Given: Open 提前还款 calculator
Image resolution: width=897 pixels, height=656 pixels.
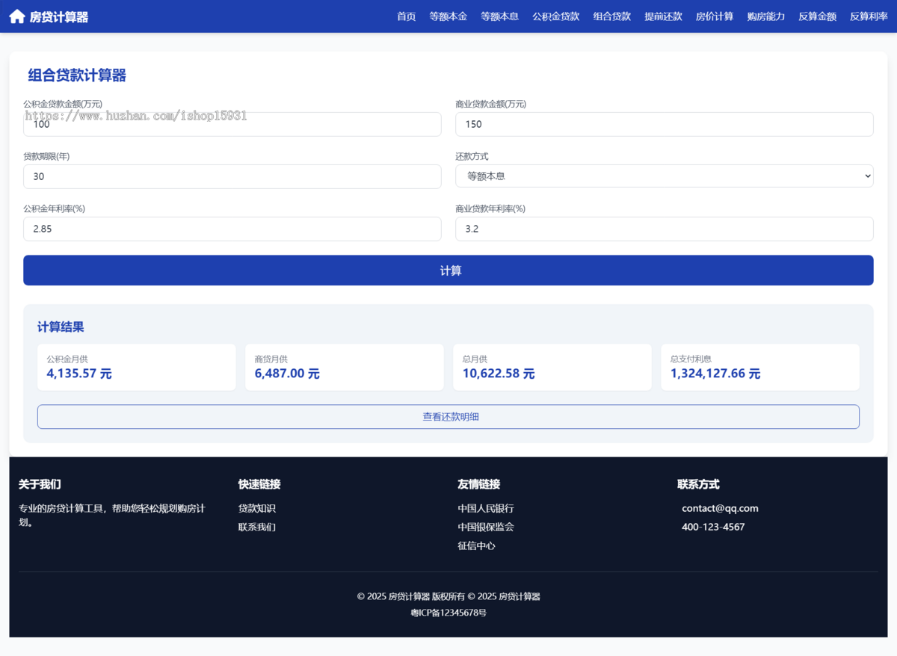Looking at the screenshot, I should coord(663,16).
